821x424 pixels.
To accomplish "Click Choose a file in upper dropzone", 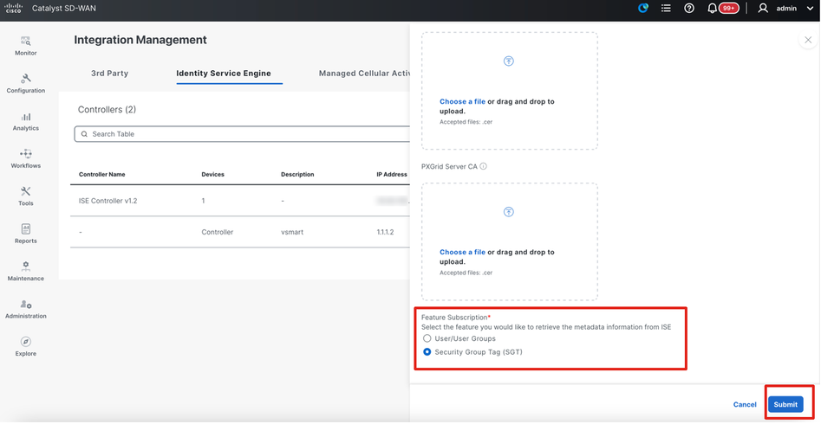I will (462, 101).
